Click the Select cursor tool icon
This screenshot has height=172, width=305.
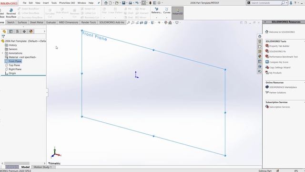[144, 3]
